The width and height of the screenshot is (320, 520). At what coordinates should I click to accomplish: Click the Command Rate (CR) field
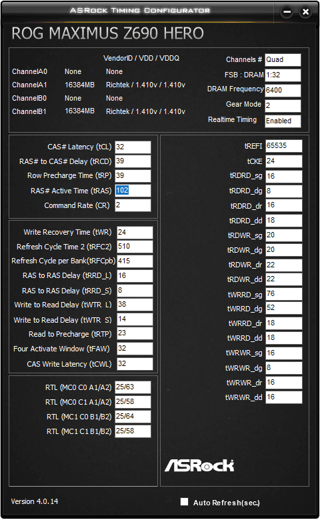point(133,205)
